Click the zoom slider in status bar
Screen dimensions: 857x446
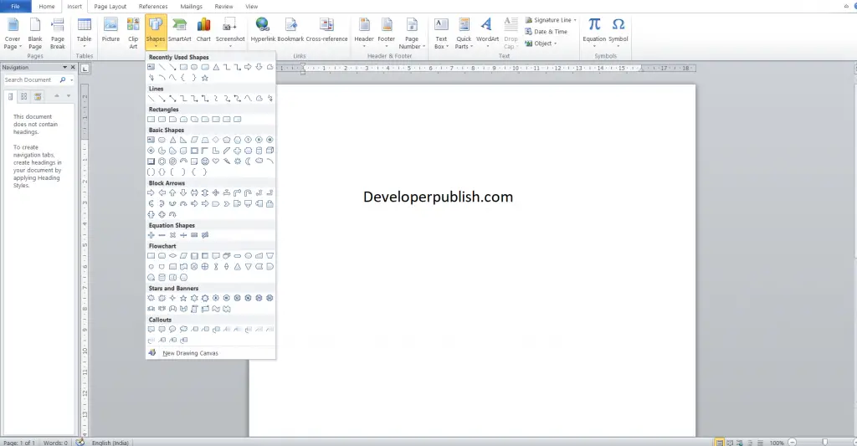825,442
